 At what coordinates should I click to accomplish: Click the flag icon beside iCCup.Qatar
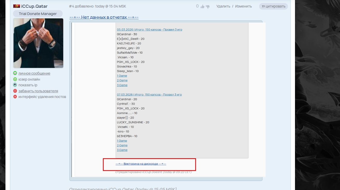click(17, 6)
